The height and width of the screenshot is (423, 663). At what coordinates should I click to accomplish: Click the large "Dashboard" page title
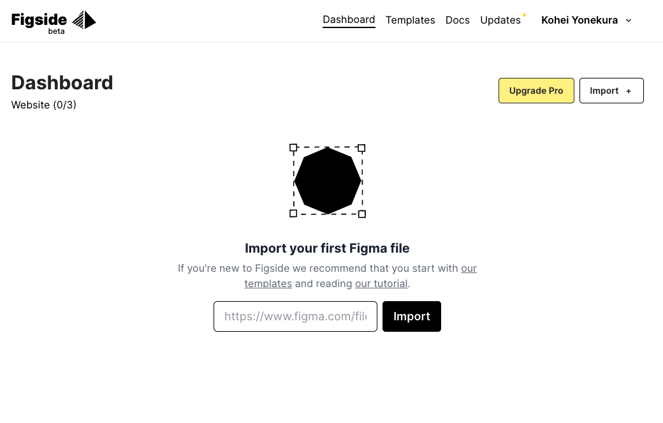62,83
